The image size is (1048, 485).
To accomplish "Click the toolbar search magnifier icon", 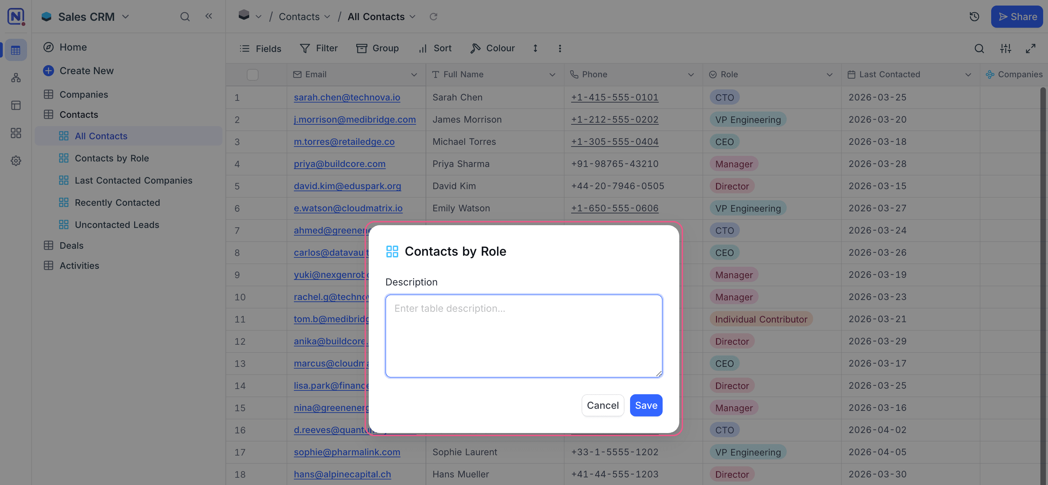I will (x=979, y=49).
